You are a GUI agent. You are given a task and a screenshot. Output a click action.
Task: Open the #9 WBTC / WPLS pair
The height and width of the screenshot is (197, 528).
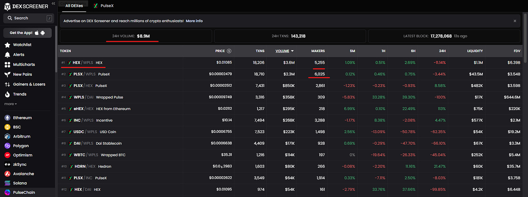(290, 155)
